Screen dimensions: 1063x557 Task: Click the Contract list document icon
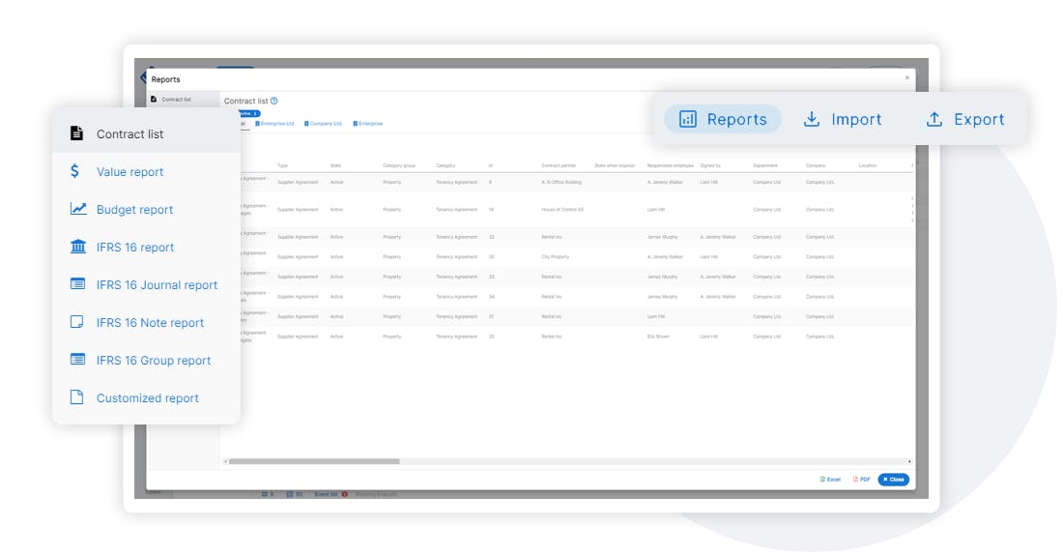tap(76, 133)
